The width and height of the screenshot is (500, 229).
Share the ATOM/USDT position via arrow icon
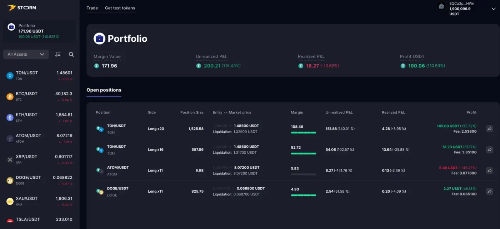click(490, 171)
